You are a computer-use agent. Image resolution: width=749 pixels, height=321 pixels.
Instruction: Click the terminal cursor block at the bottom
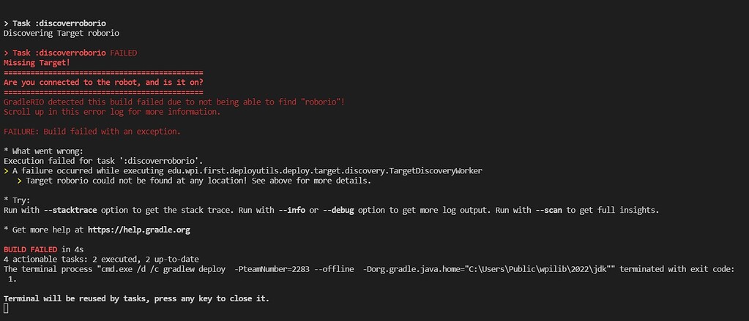(x=6, y=309)
